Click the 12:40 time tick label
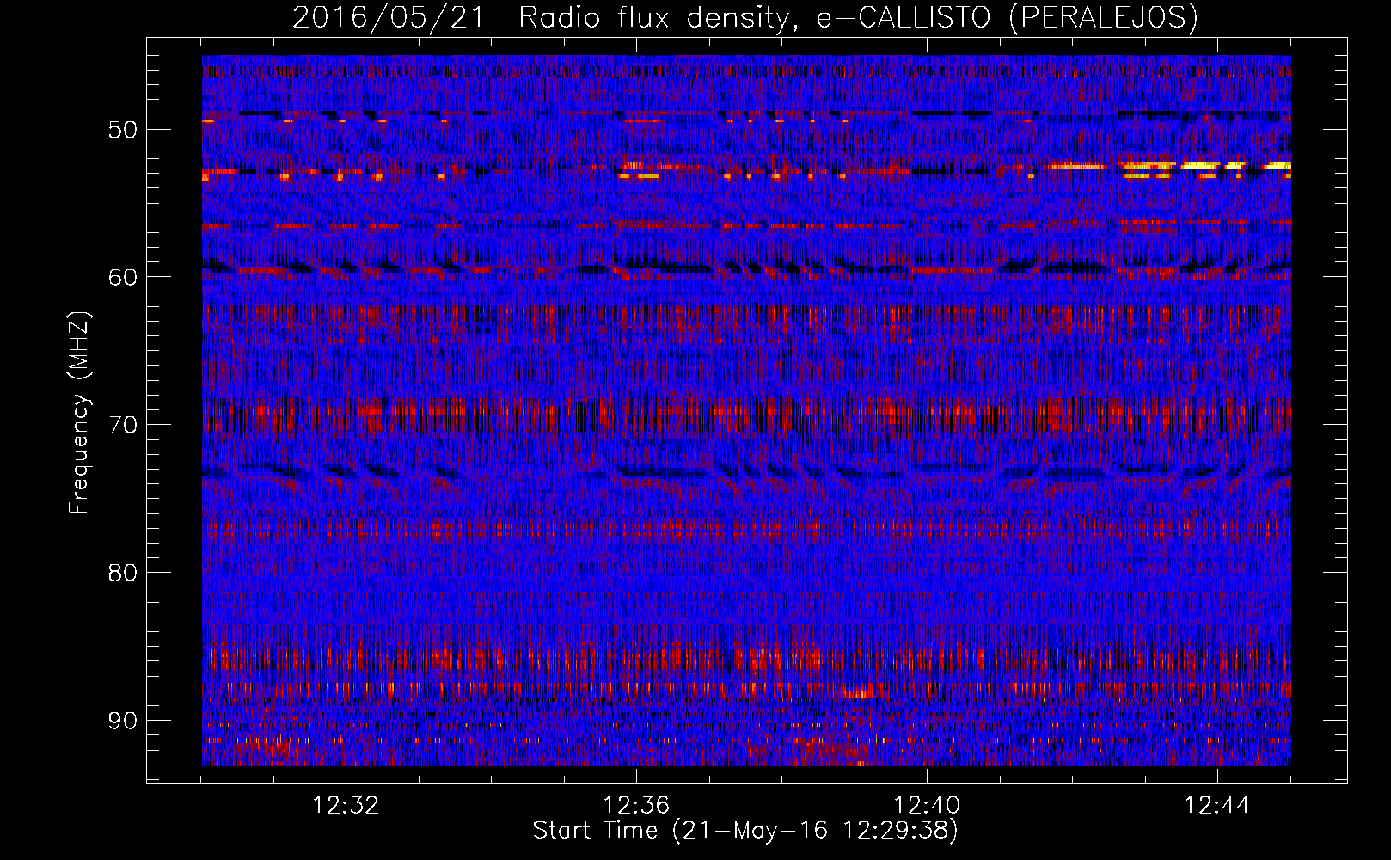Screen dimensions: 1391x860 [927, 806]
